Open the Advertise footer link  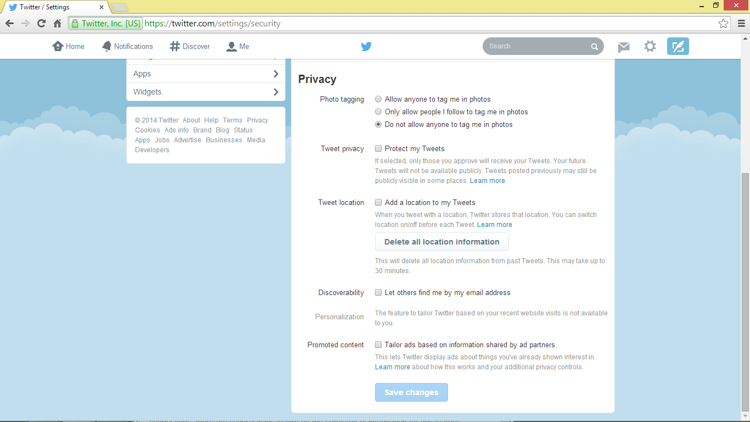click(188, 140)
